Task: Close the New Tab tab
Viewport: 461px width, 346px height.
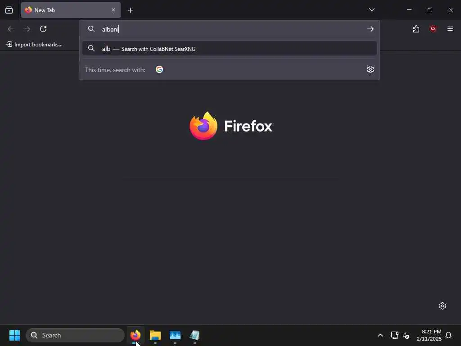Action: pos(113,10)
